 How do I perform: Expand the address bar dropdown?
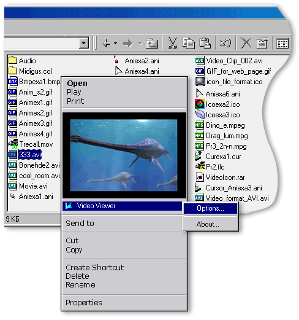click(84, 43)
